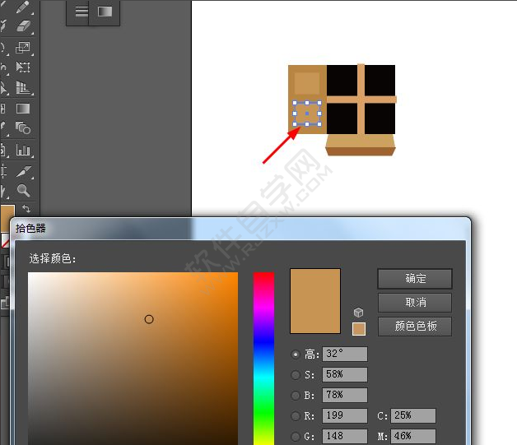Click the vertical hue spectrum slider

263,359
